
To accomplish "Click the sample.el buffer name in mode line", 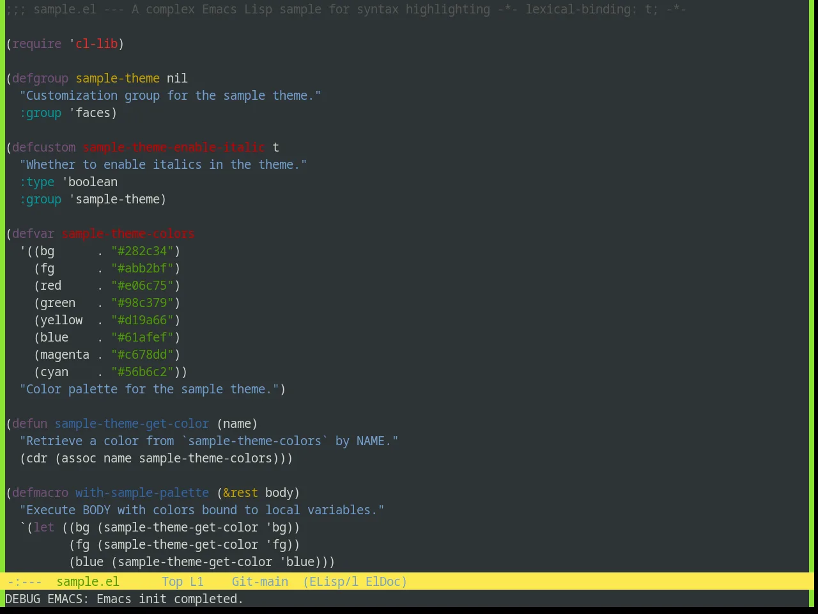I will (88, 581).
